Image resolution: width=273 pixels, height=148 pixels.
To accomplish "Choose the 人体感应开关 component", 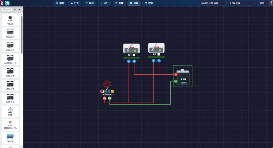I will point(10,59).
